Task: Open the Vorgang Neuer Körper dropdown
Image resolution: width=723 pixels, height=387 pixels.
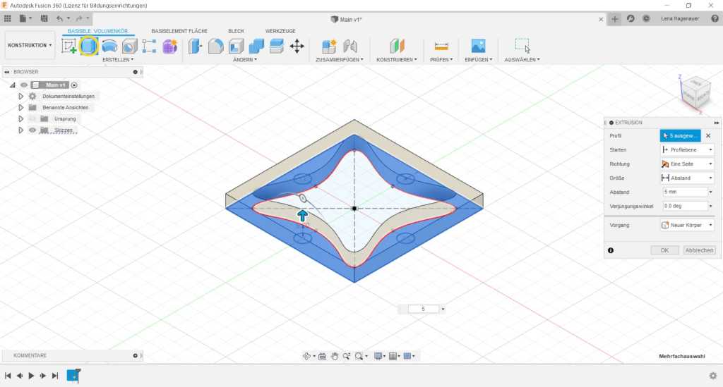Action: [687, 225]
